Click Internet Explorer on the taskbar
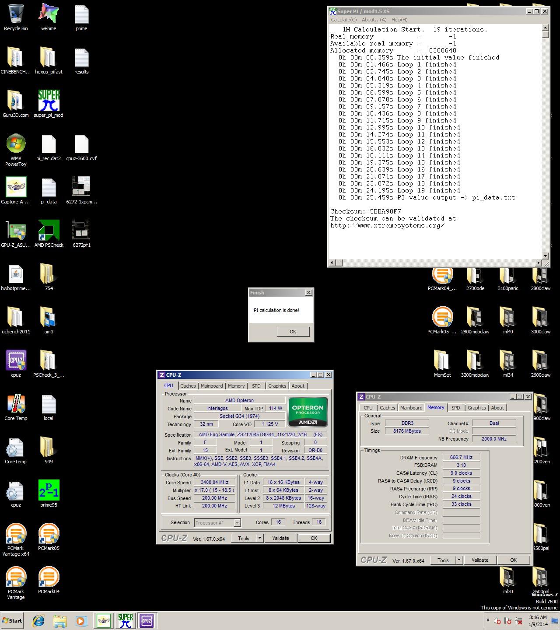Image resolution: width=560 pixels, height=630 pixels. click(x=38, y=620)
